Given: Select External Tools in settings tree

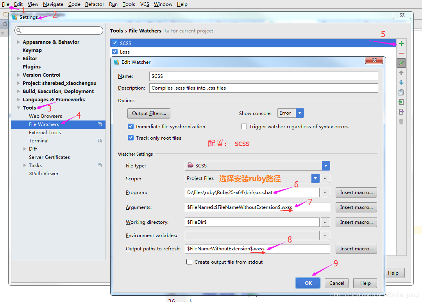Looking at the screenshot, I should tap(45, 132).
